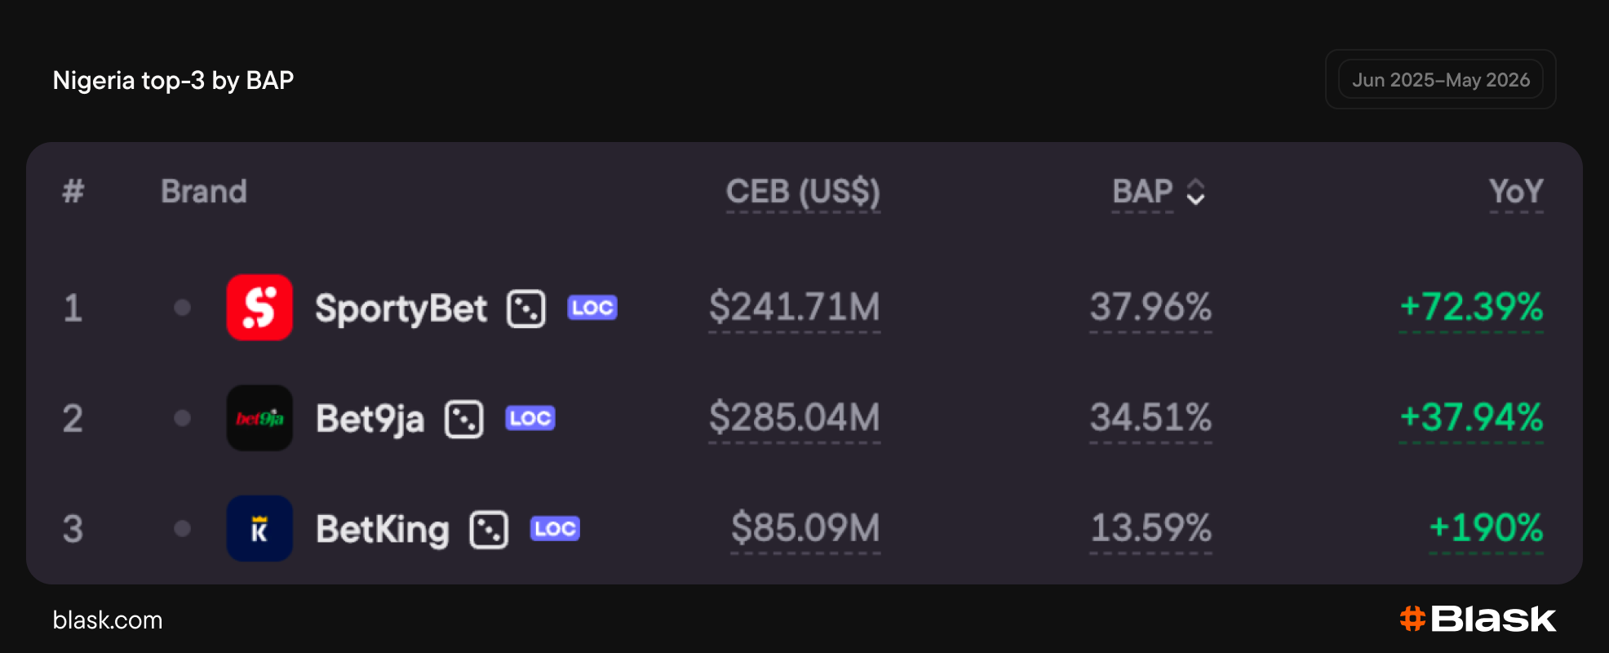Toggle the status dot for Bet9ja row
Viewport: 1609px width, 653px height.
click(182, 418)
